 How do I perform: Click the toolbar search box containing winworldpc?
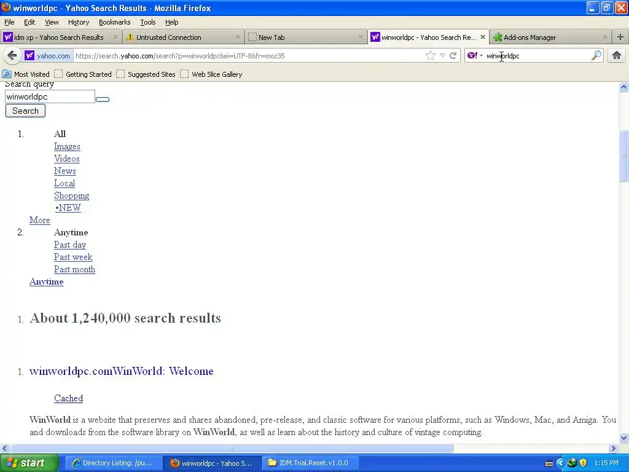[x=537, y=56]
